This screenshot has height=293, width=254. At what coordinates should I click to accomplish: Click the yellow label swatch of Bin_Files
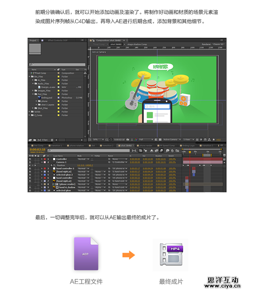59,76
